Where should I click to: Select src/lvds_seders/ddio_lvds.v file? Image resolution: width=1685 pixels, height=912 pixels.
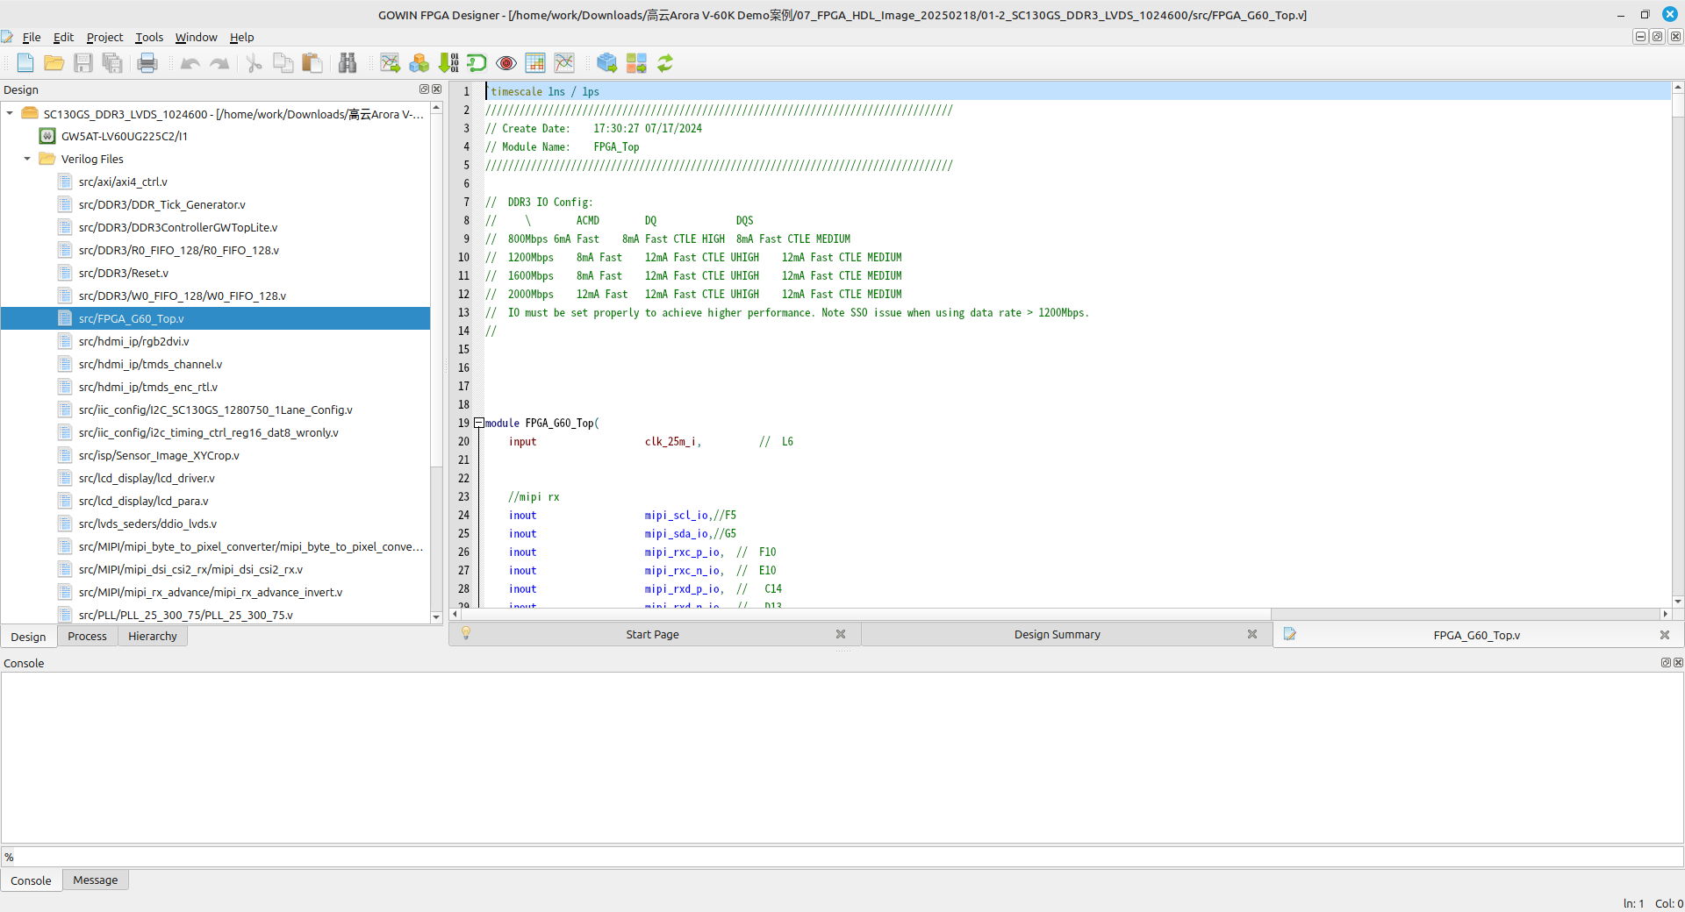[x=147, y=524]
